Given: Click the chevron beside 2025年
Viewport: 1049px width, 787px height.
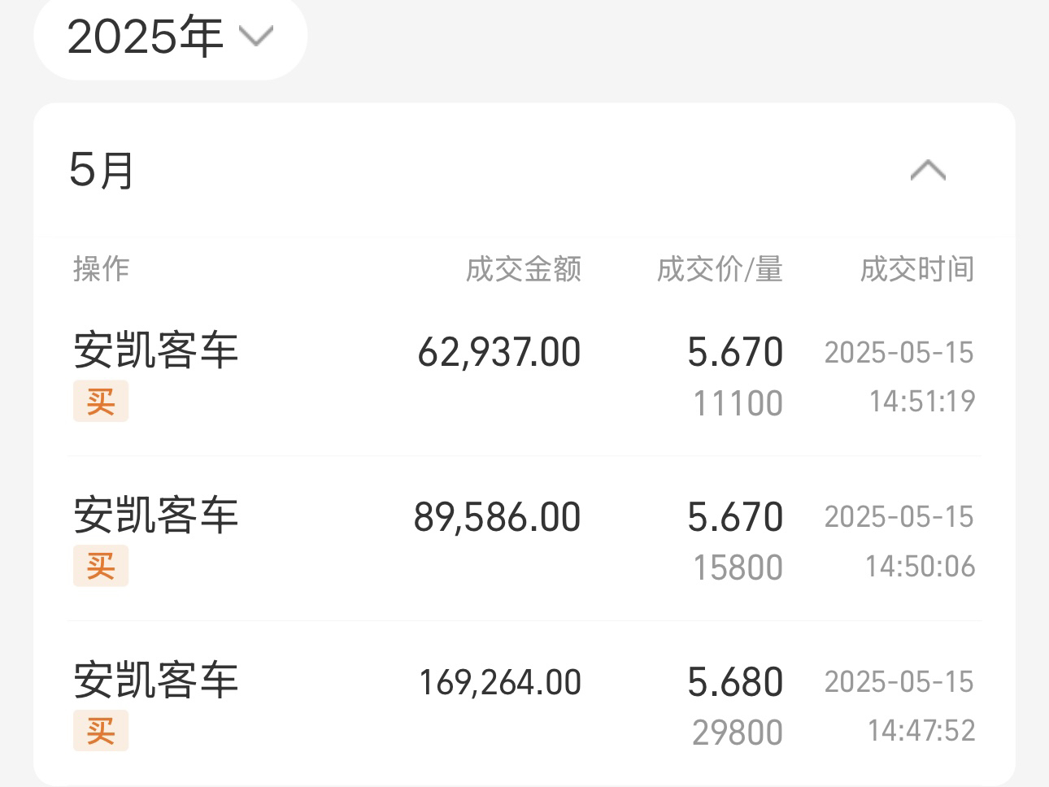Looking at the screenshot, I should point(256,37).
